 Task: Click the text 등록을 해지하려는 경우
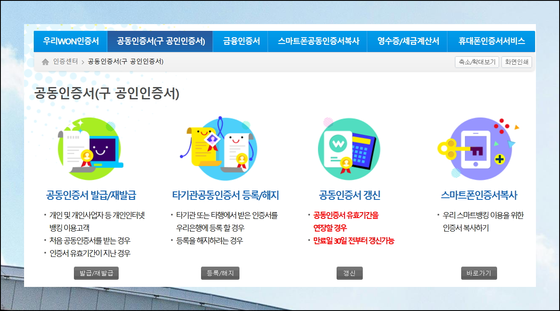(x=209, y=241)
